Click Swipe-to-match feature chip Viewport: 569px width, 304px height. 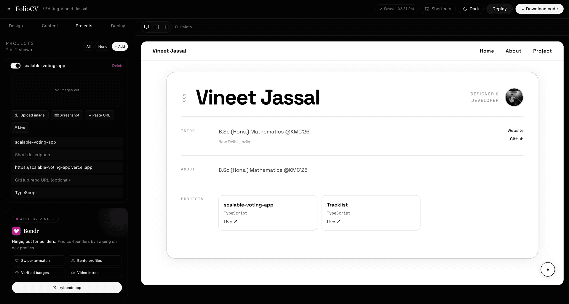click(39, 260)
